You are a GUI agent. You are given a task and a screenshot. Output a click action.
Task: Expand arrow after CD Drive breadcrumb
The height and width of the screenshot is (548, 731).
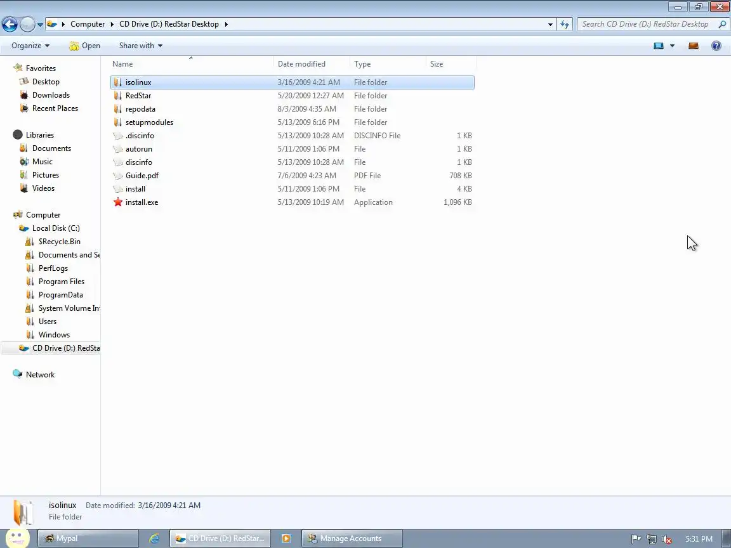tap(227, 24)
